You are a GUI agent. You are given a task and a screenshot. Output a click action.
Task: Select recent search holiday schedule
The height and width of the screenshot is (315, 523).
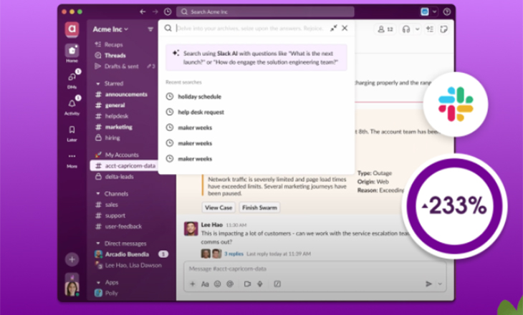pos(199,97)
